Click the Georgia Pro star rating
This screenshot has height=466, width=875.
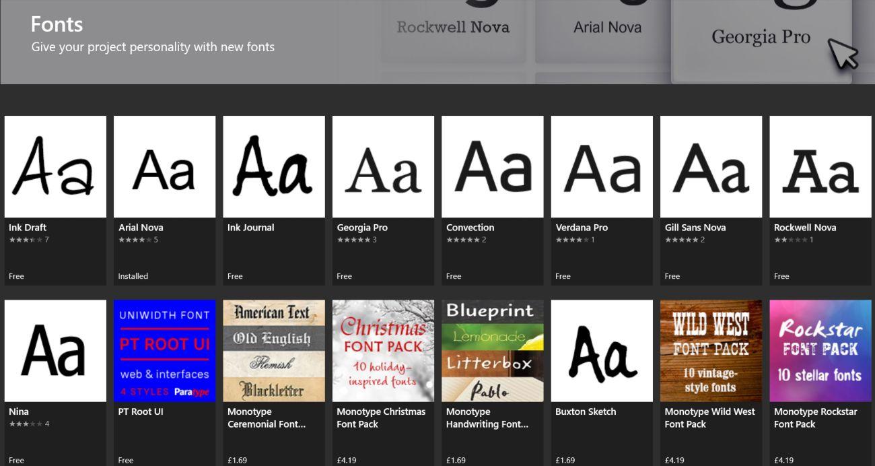tap(354, 240)
